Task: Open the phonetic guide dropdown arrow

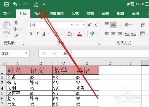Action: click(97, 34)
